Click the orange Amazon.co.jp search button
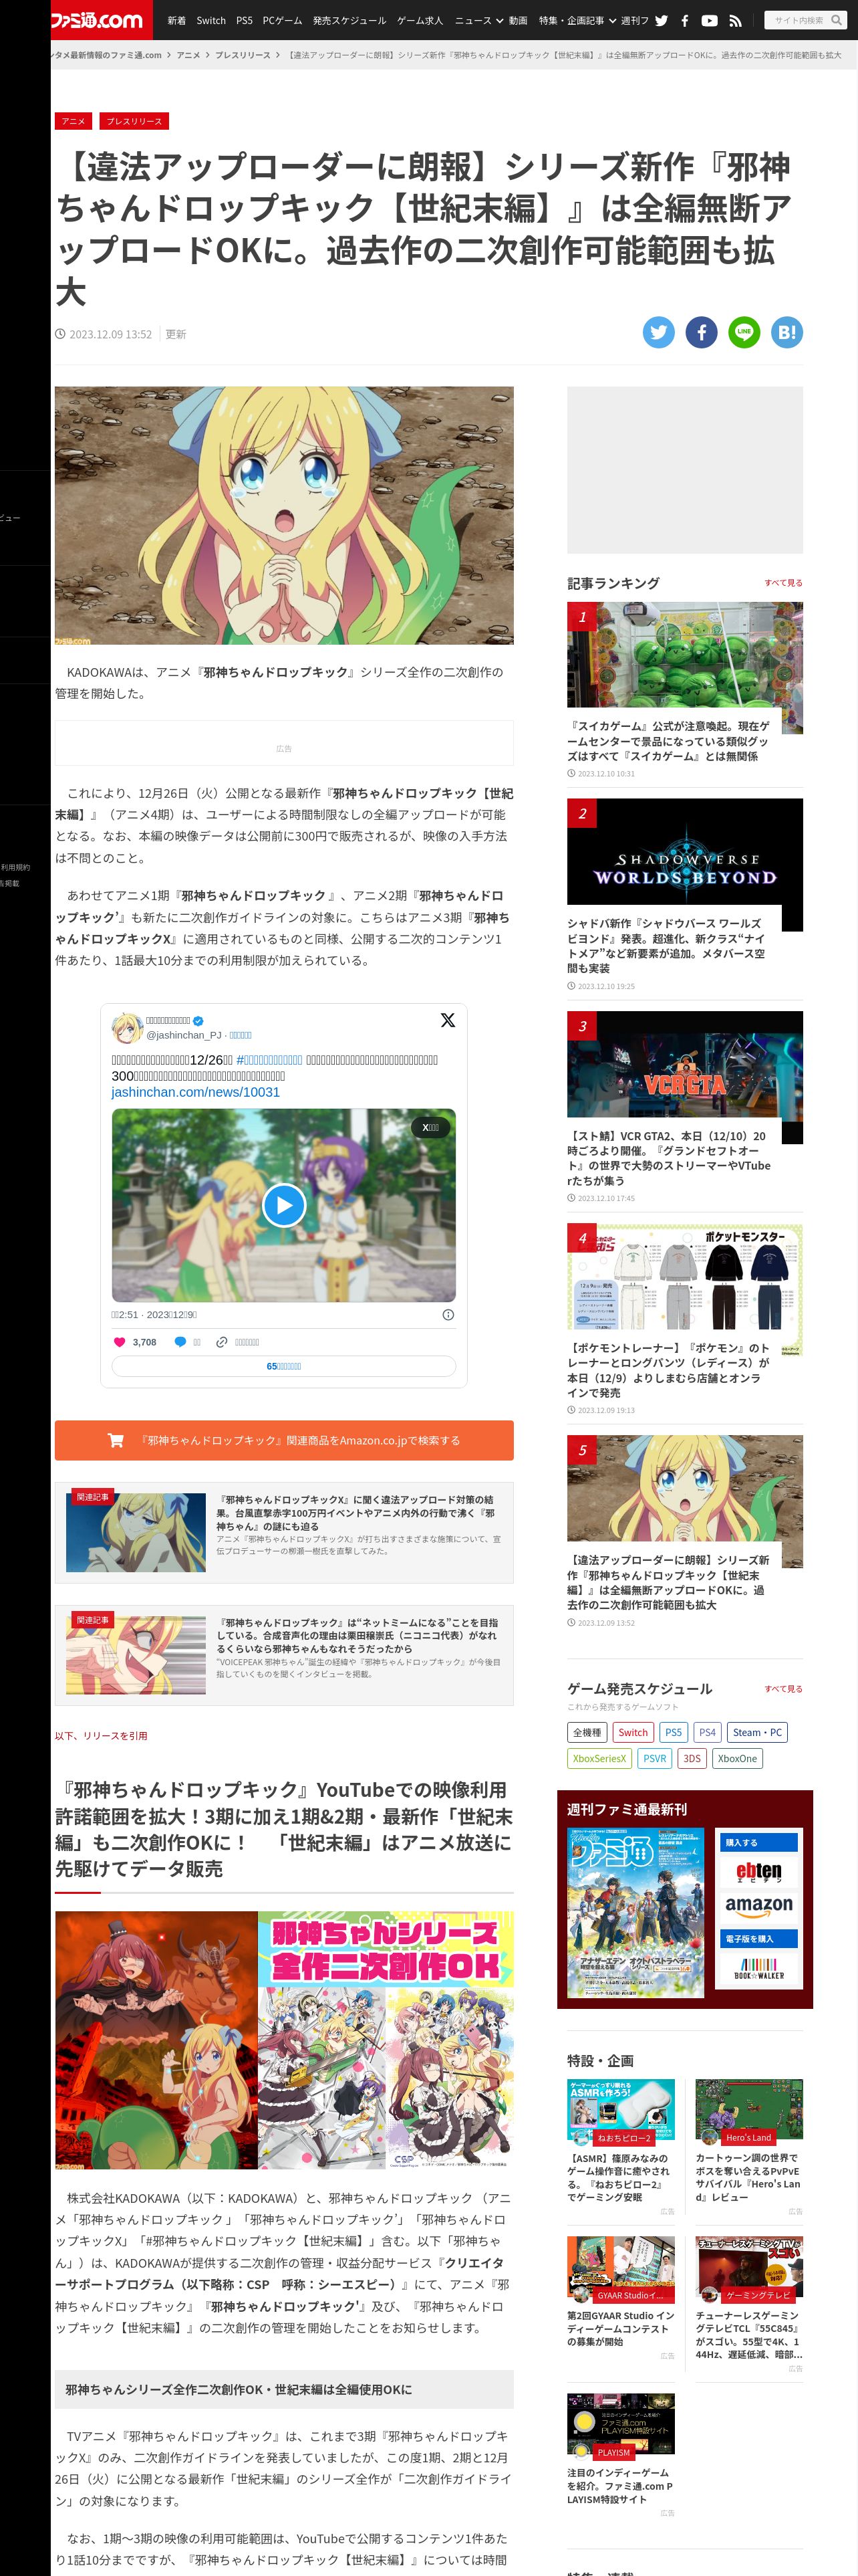This screenshot has height=2576, width=858. (x=284, y=1441)
